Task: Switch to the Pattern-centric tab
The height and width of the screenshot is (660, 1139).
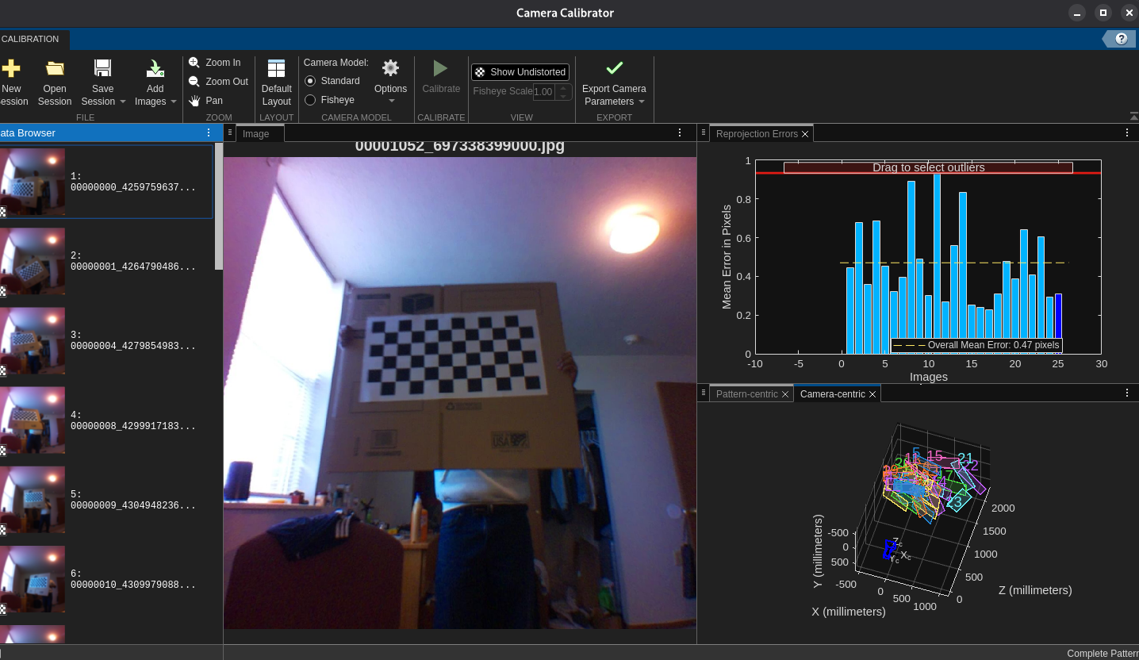Action: (746, 394)
